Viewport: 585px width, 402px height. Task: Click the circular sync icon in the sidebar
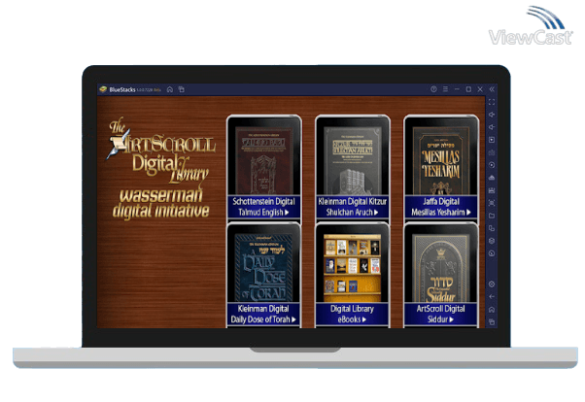point(492,165)
